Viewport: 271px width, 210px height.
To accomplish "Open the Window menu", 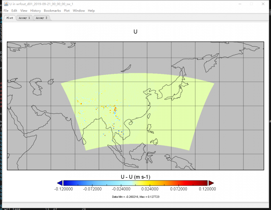I will click(x=79, y=10).
